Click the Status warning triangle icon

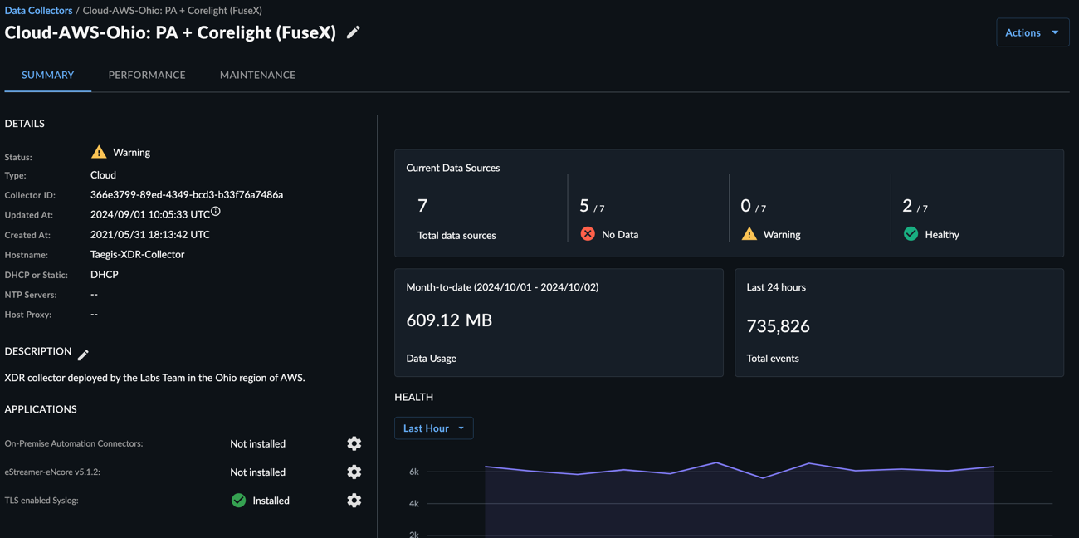click(x=99, y=152)
